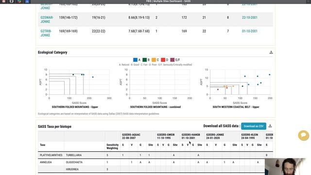Select the ANNELIDA row label
311x175 pixels.
[x=46, y=162]
